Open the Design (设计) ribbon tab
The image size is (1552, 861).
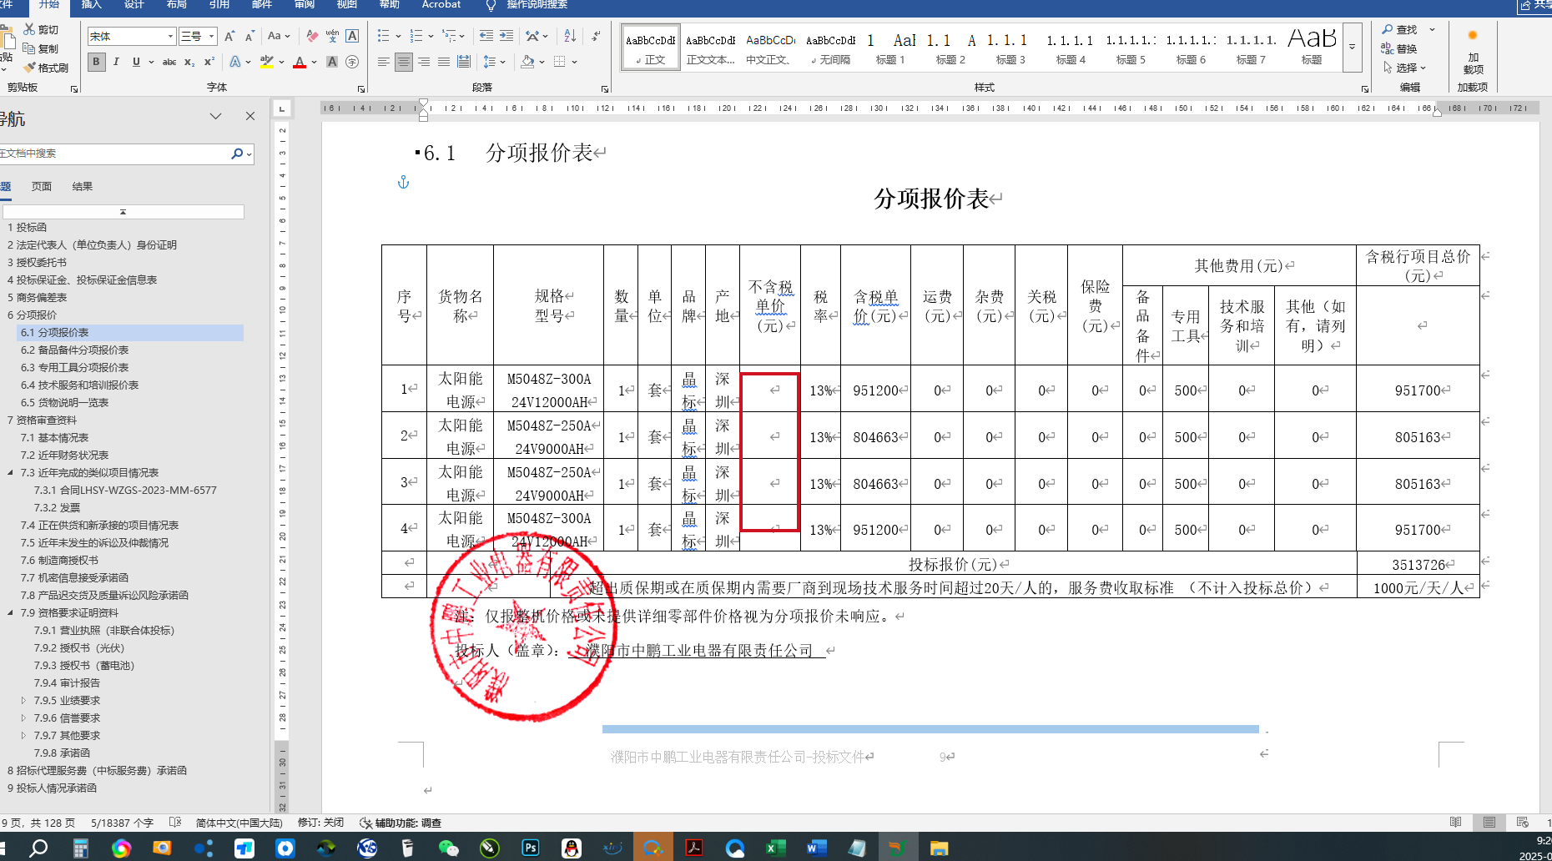pyautogui.click(x=134, y=5)
